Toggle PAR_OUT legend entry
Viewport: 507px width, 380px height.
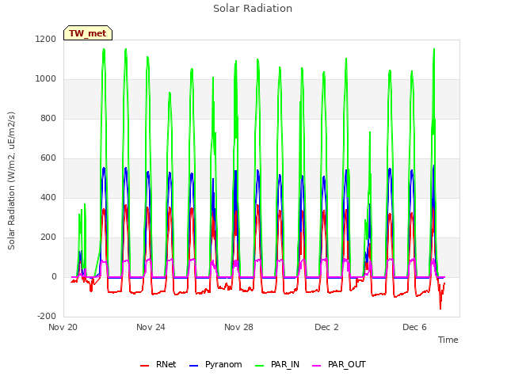click(x=339, y=364)
